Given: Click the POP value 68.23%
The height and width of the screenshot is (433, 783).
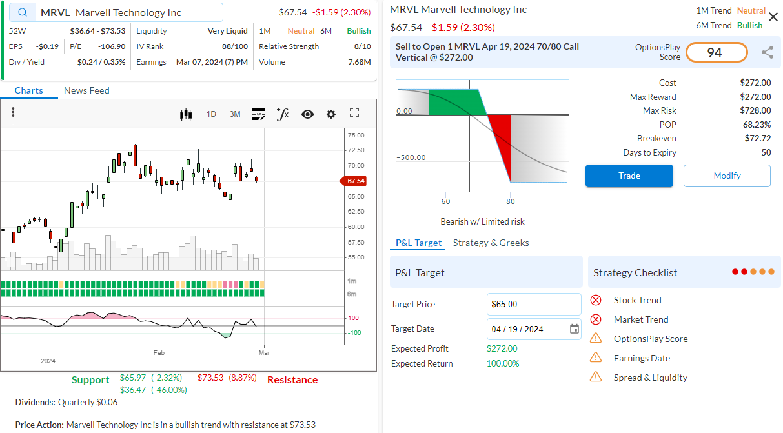Looking at the screenshot, I should [x=757, y=125].
